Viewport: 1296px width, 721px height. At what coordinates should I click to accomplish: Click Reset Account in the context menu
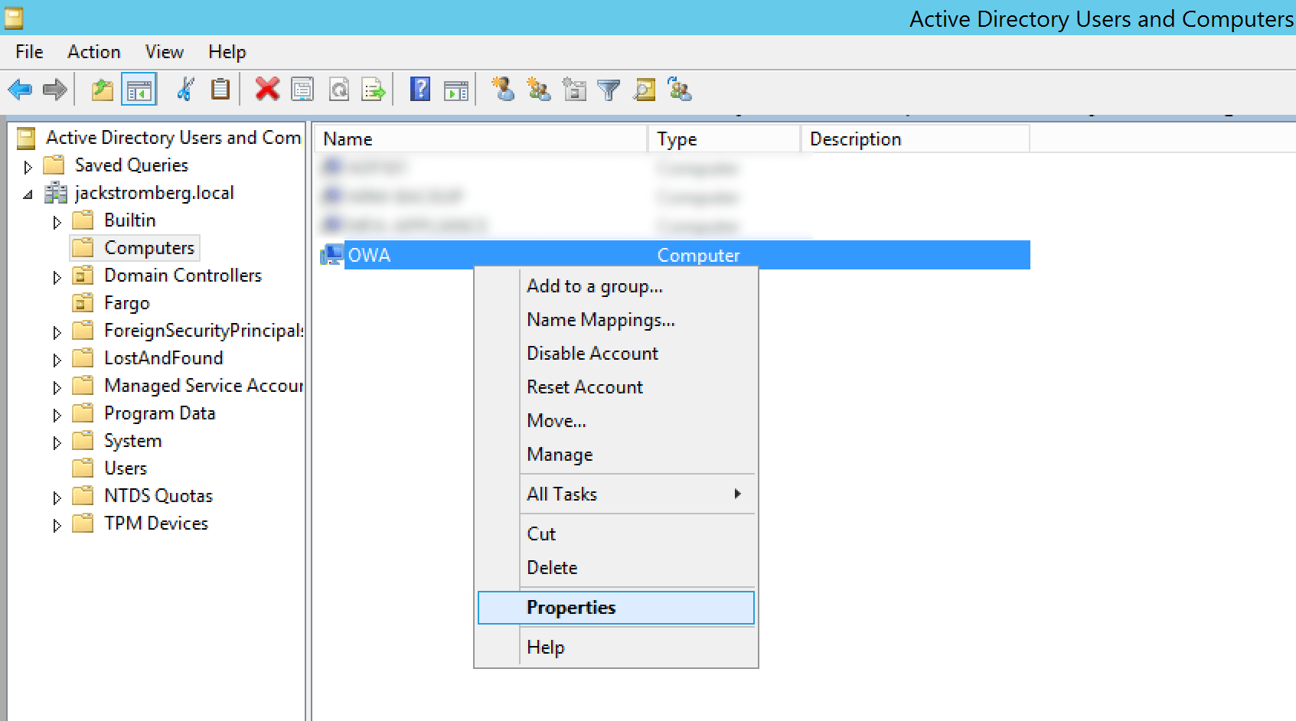click(584, 387)
